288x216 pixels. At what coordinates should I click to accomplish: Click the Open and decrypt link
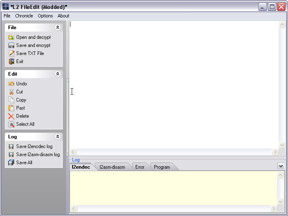click(x=34, y=37)
